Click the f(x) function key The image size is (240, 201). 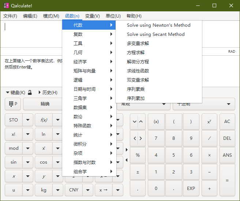[x=44, y=120]
